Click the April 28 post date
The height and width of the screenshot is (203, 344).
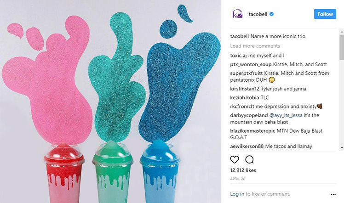(x=238, y=179)
